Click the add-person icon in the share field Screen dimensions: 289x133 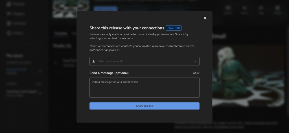[94, 61]
